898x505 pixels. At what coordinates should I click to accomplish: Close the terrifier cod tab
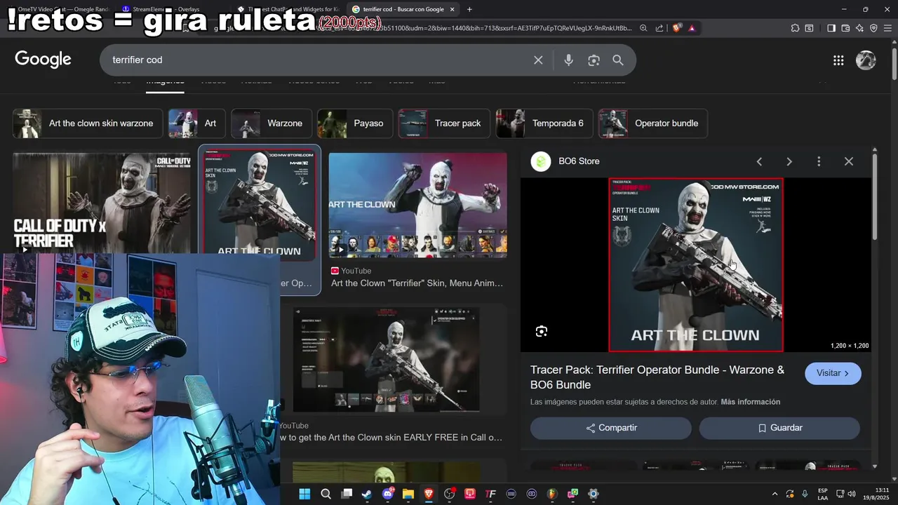tap(453, 9)
